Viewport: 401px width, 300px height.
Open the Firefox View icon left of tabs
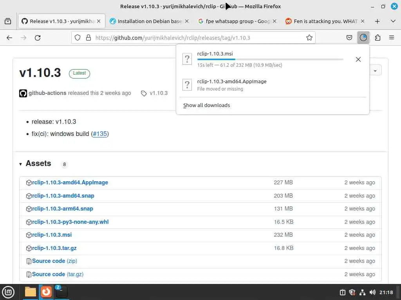(8, 21)
